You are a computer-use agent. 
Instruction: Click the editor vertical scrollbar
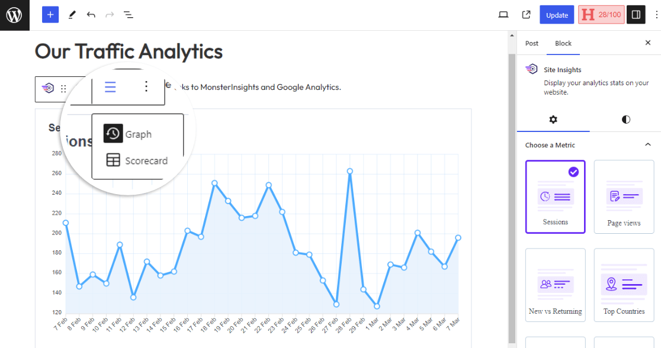512,178
